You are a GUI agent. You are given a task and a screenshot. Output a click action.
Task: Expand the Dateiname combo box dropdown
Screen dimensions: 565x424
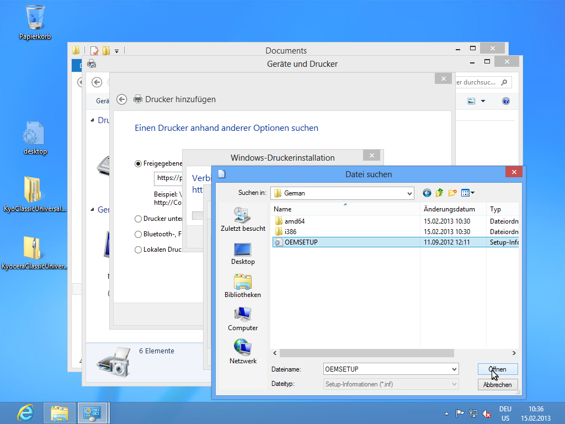click(x=454, y=369)
